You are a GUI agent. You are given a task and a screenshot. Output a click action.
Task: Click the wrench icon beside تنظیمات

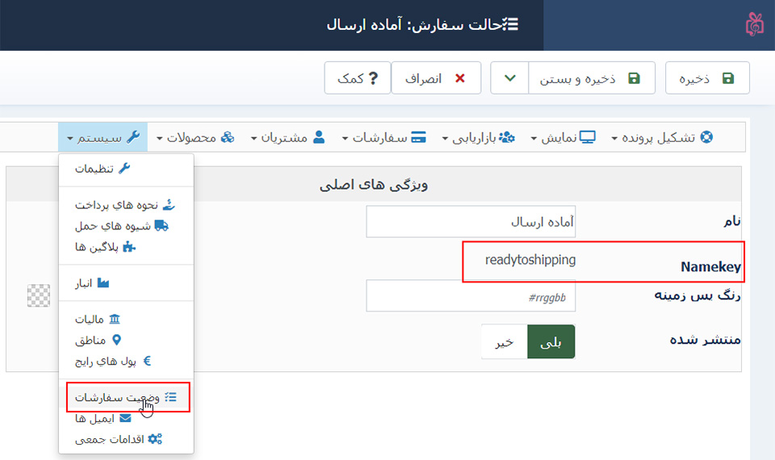point(124,168)
